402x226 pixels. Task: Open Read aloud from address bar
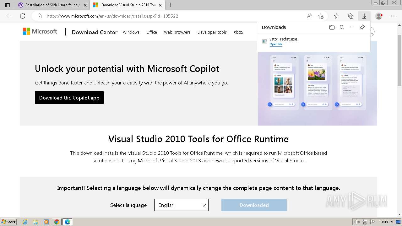(x=309, y=16)
